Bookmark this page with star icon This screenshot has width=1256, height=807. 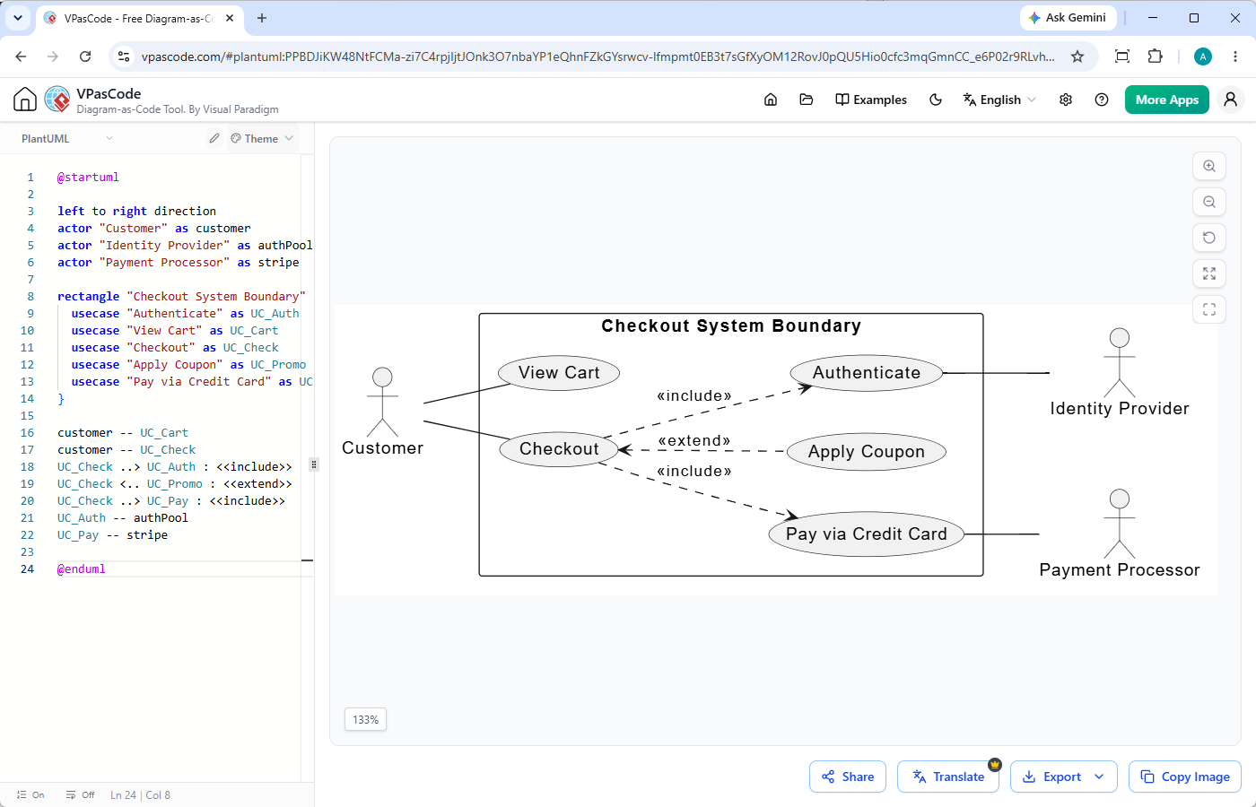1077,56
